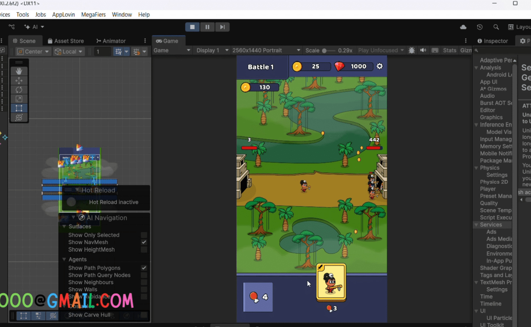The height and width of the screenshot is (327, 531).
Task: Open the undo history icon
Action: click(480, 27)
